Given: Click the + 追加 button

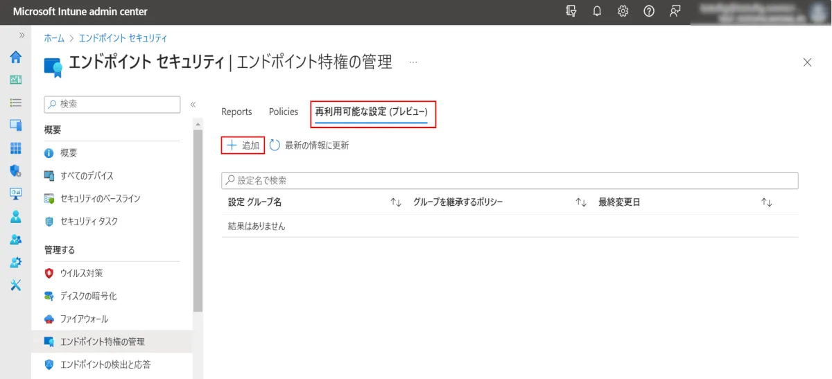Looking at the screenshot, I should pos(243,146).
